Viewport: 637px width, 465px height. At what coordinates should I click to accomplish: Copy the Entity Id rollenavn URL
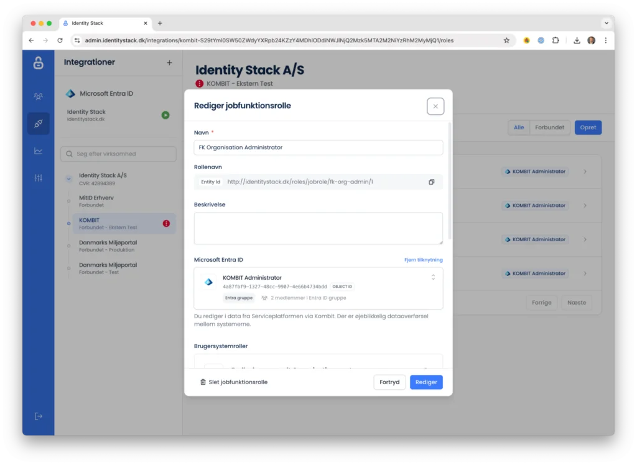click(431, 182)
